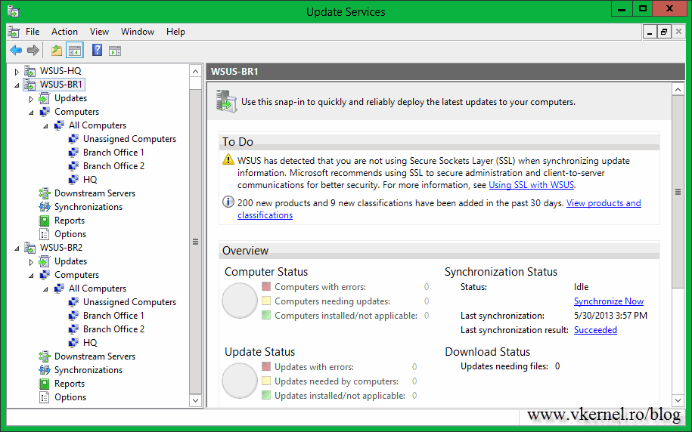This screenshot has height=432, width=692.
Task: Minimize the inner MDI child window
Action: [649, 32]
